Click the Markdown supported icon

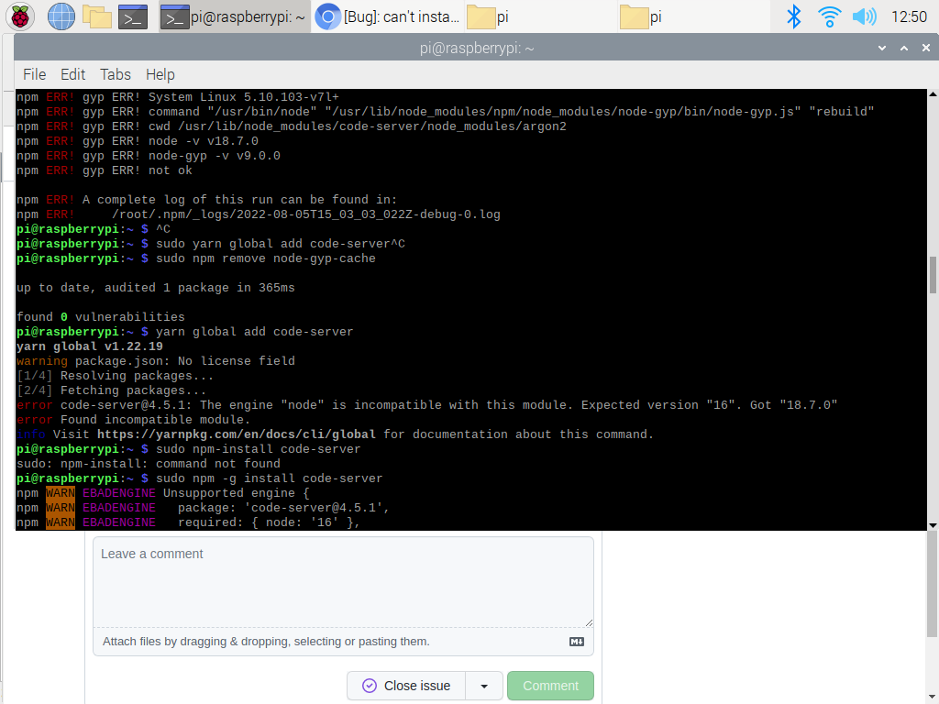[577, 642]
